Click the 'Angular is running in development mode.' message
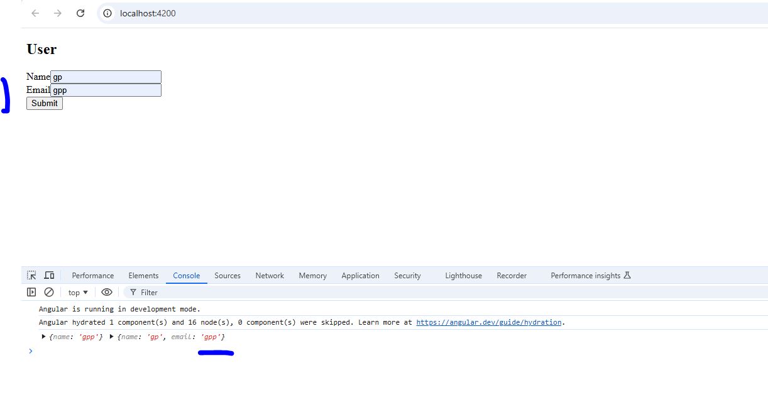The width and height of the screenshot is (768, 412). pos(119,309)
